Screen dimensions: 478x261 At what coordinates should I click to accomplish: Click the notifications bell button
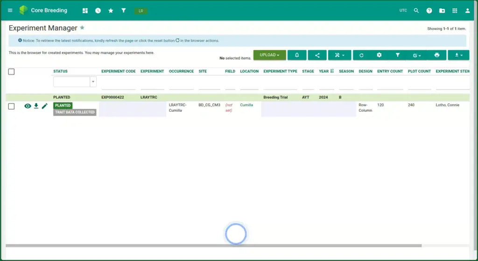(297, 55)
